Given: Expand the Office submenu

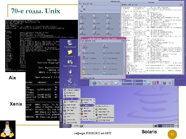Looking at the screenshot, I should [88, 114].
